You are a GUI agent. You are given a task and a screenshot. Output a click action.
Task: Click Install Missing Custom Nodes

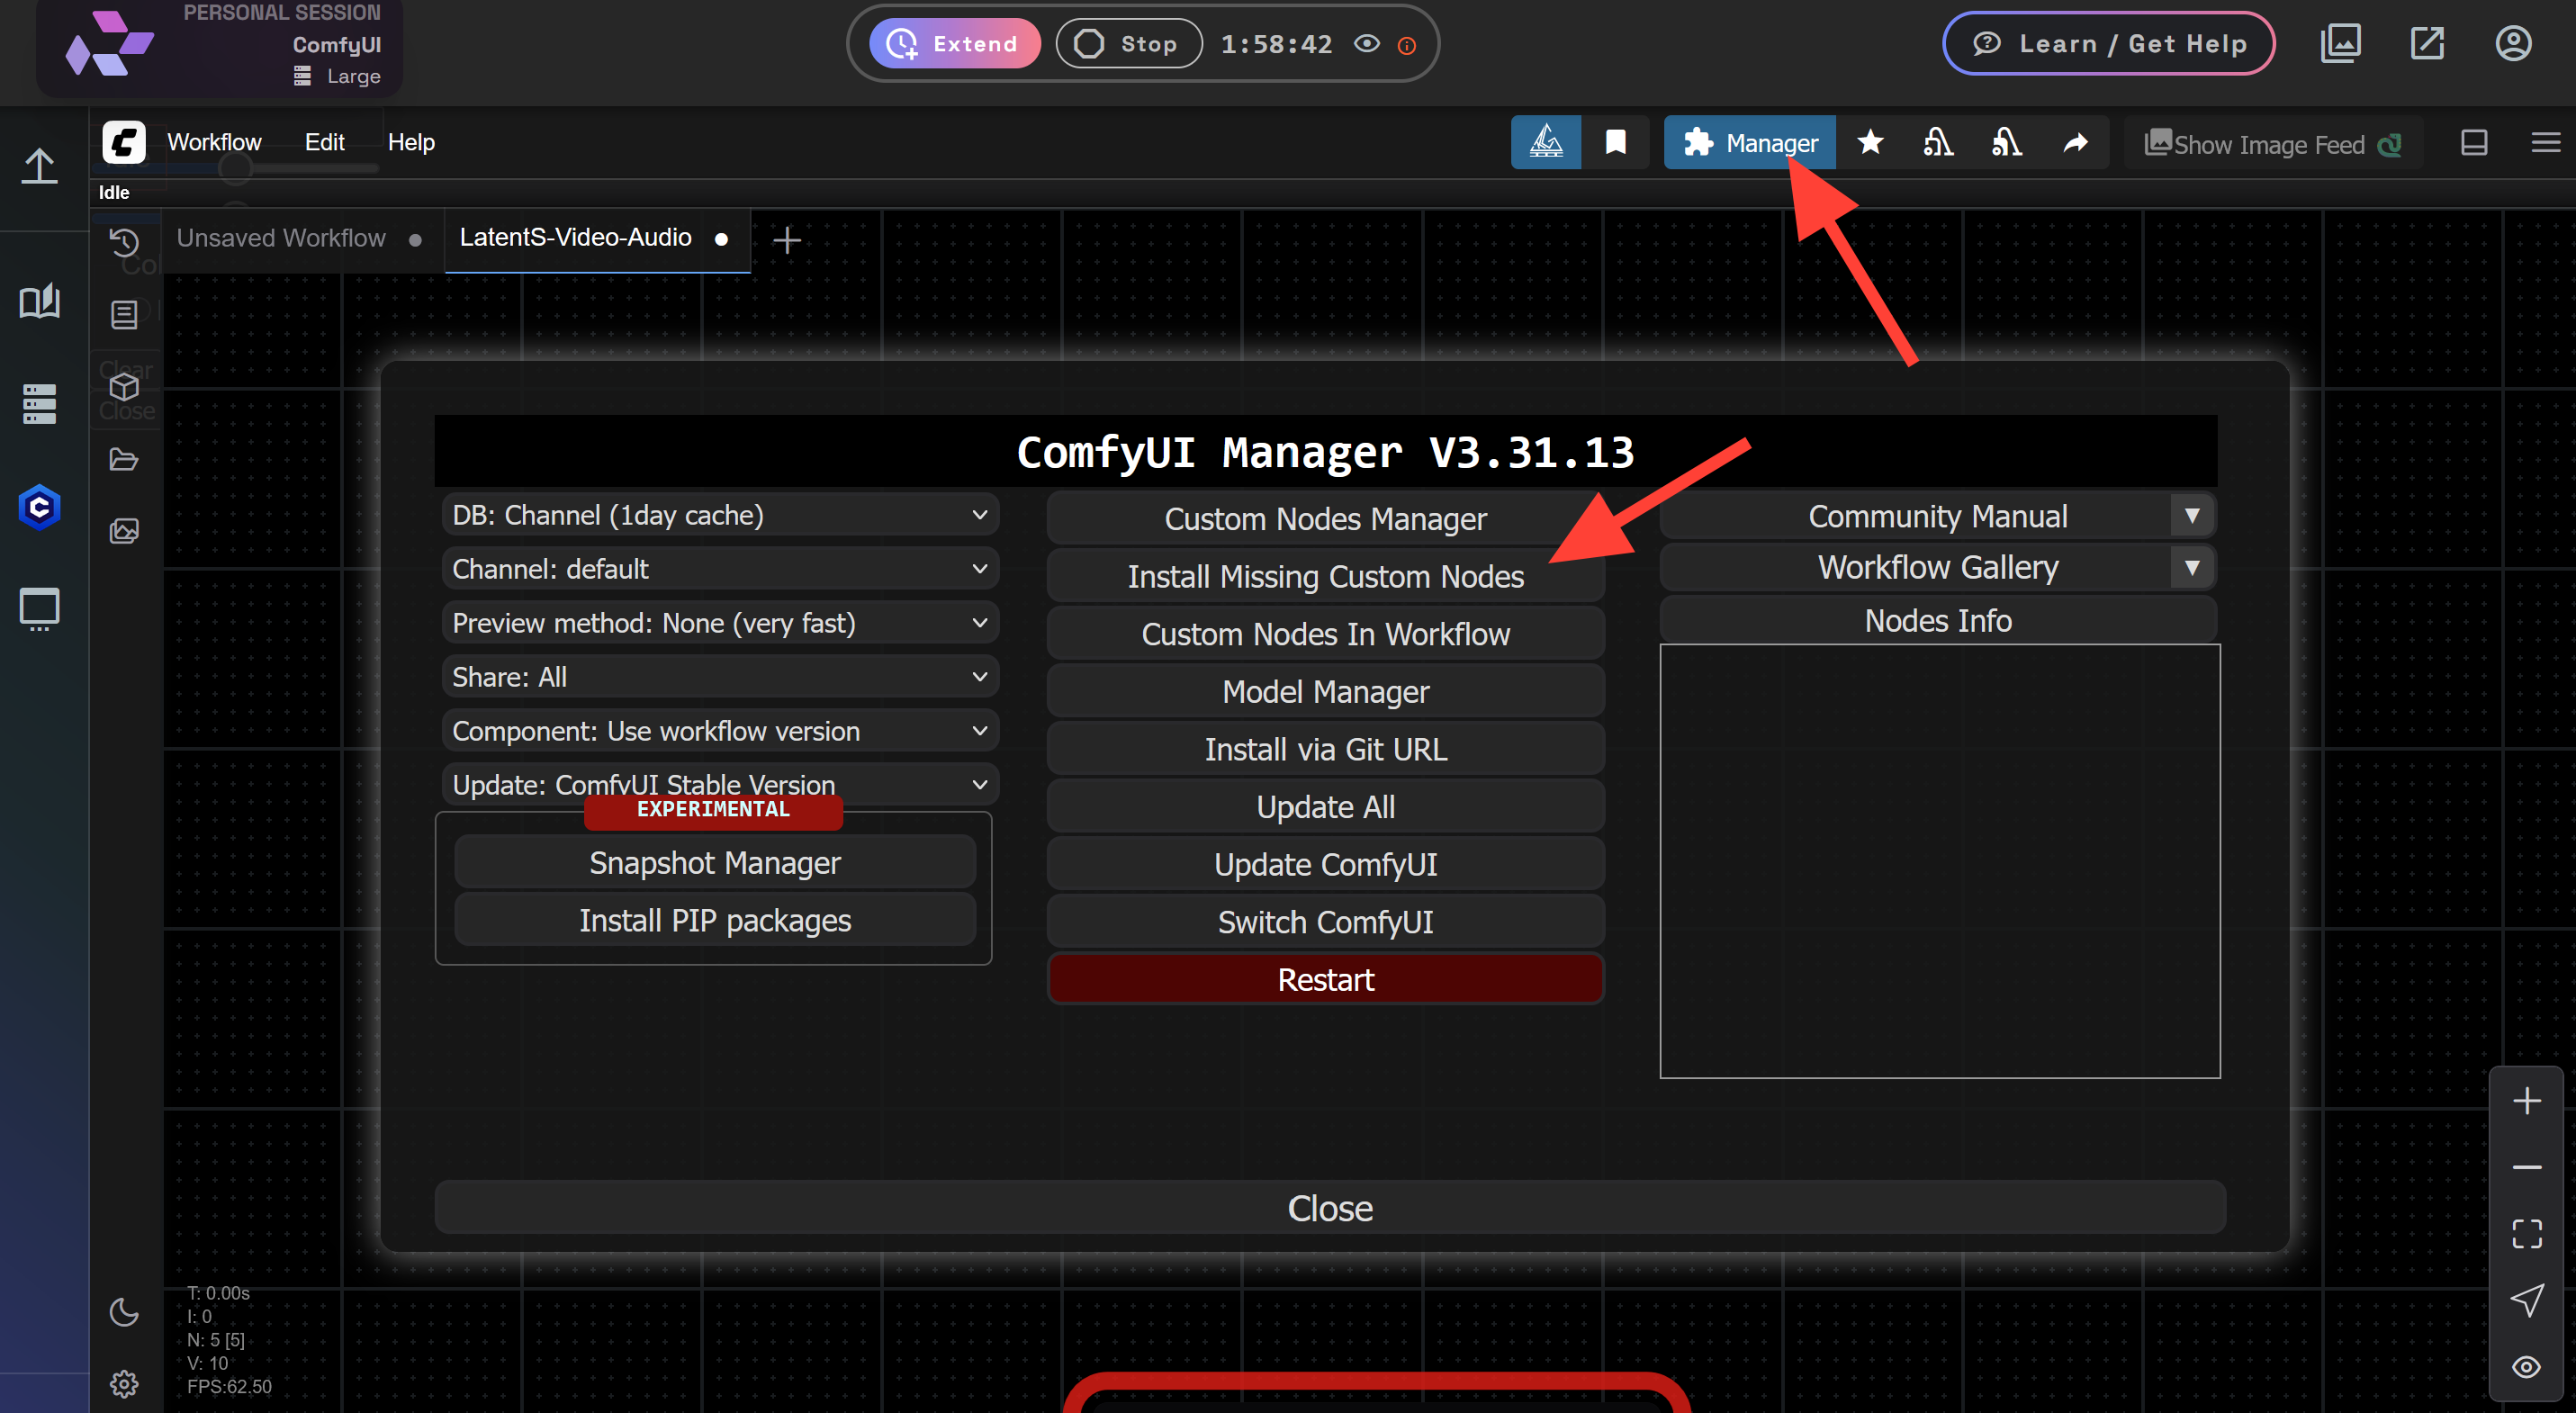point(1325,577)
